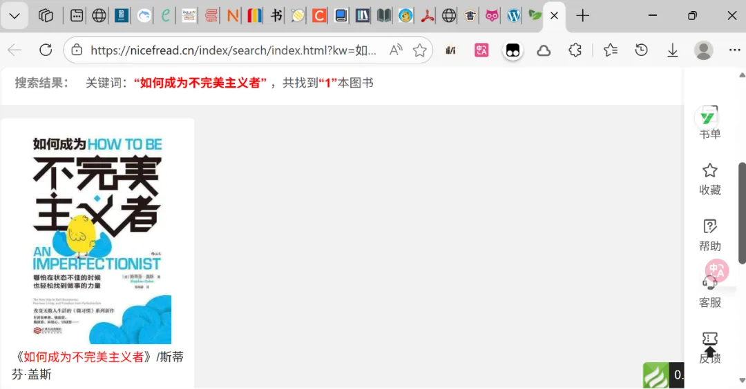Image resolution: width=746 pixels, height=389 pixels.
Task: Open the Extensions puzzle menu
Action: pos(575,50)
